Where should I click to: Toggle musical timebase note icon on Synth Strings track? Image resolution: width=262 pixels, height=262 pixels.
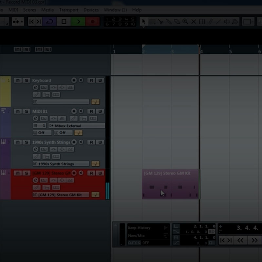tap(95, 163)
